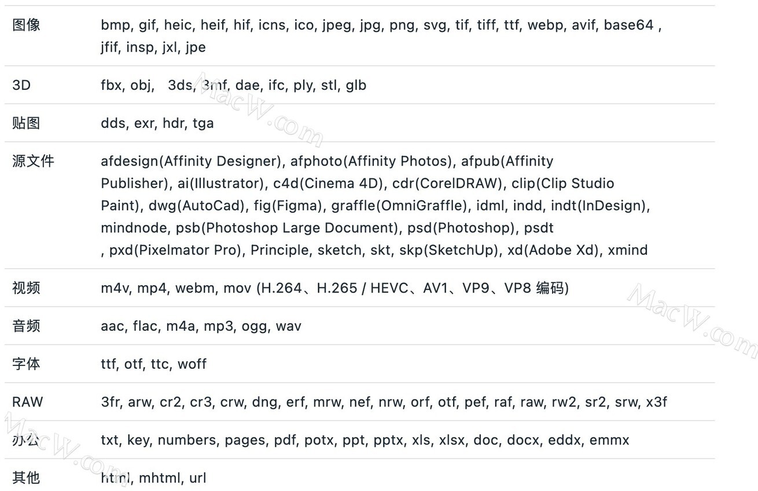
Task: Click the 视频 category label
Action: [26, 288]
